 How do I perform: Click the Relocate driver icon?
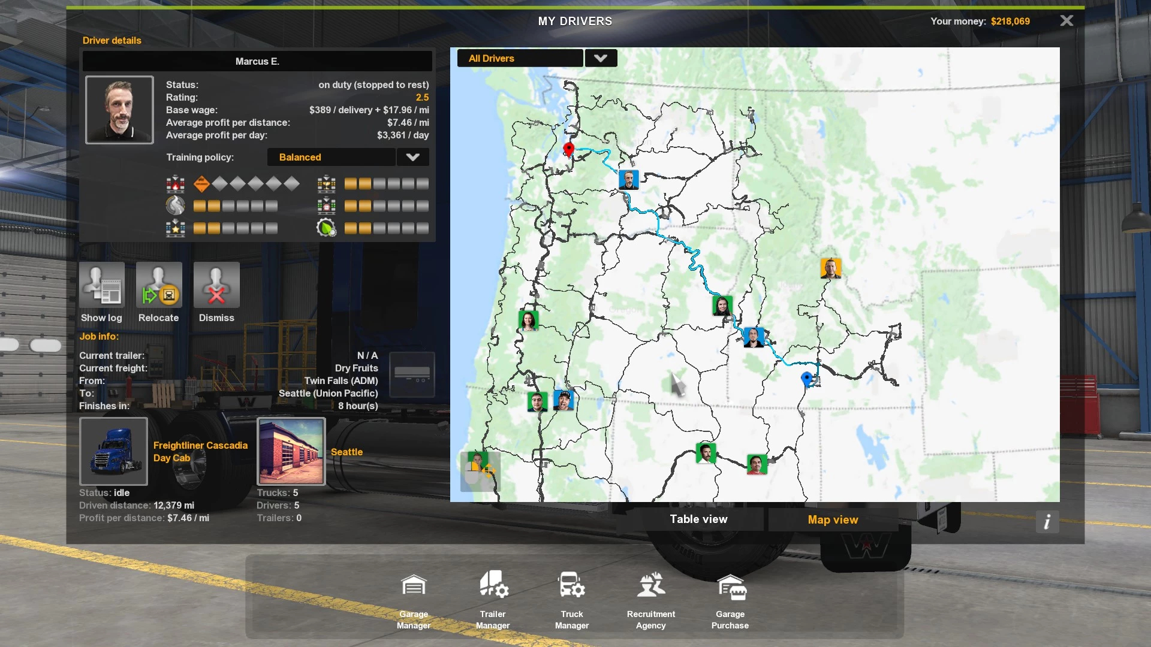tap(158, 285)
